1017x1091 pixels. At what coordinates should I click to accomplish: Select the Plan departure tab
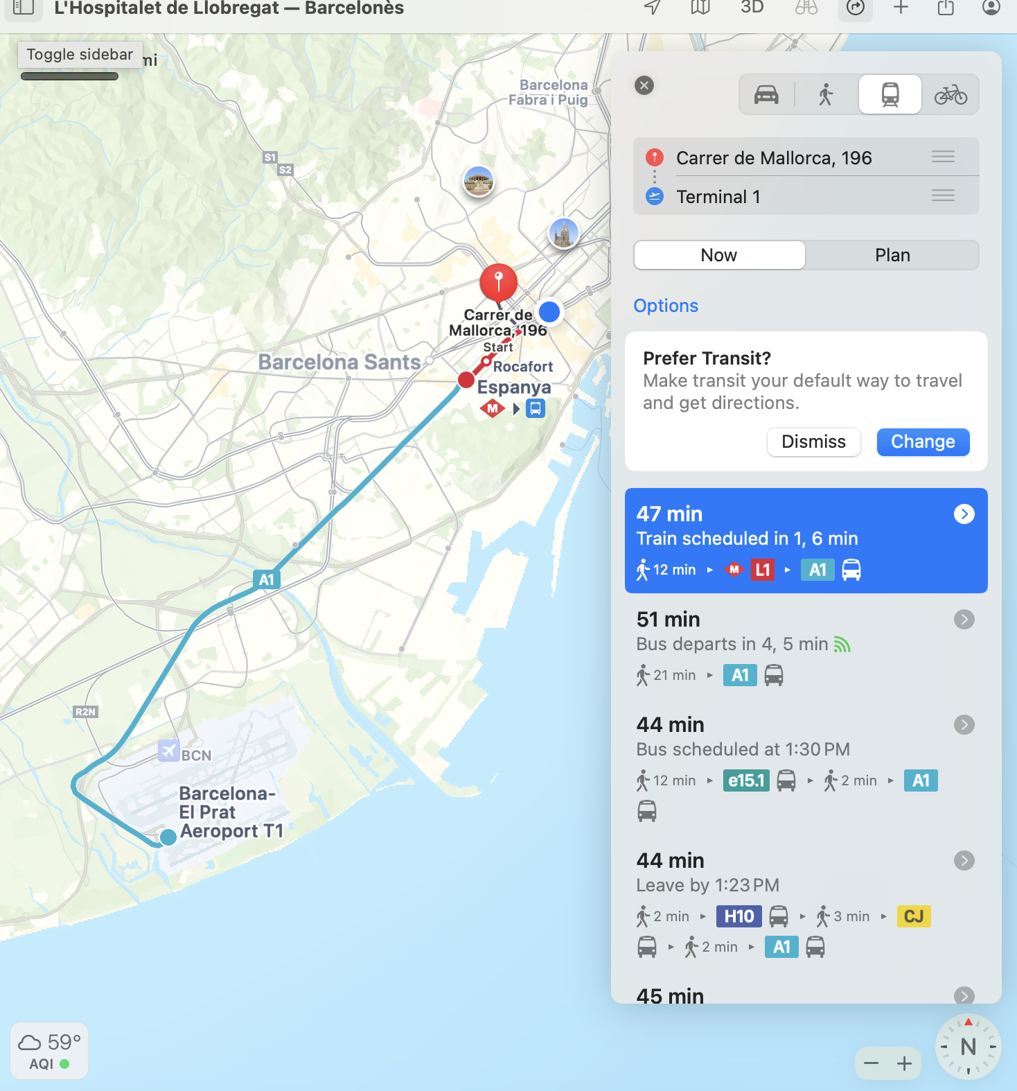click(892, 255)
